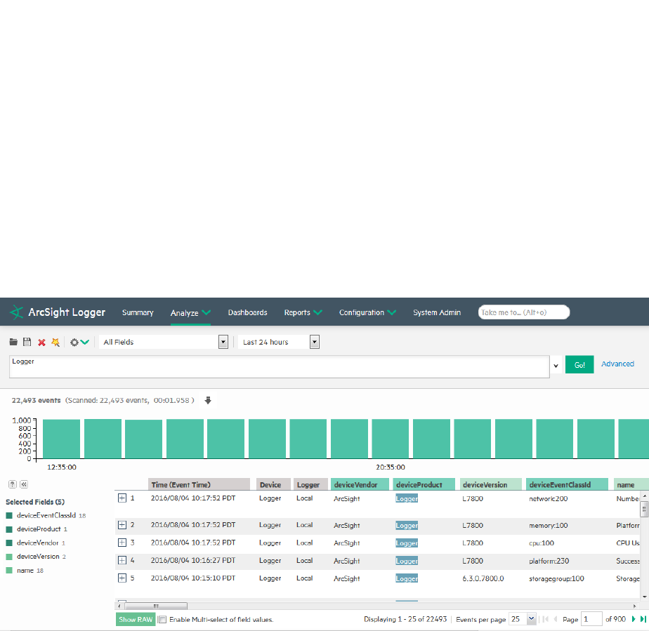Click the red X clear search icon
The image size is (649, 631).
(x=41, y=343)
